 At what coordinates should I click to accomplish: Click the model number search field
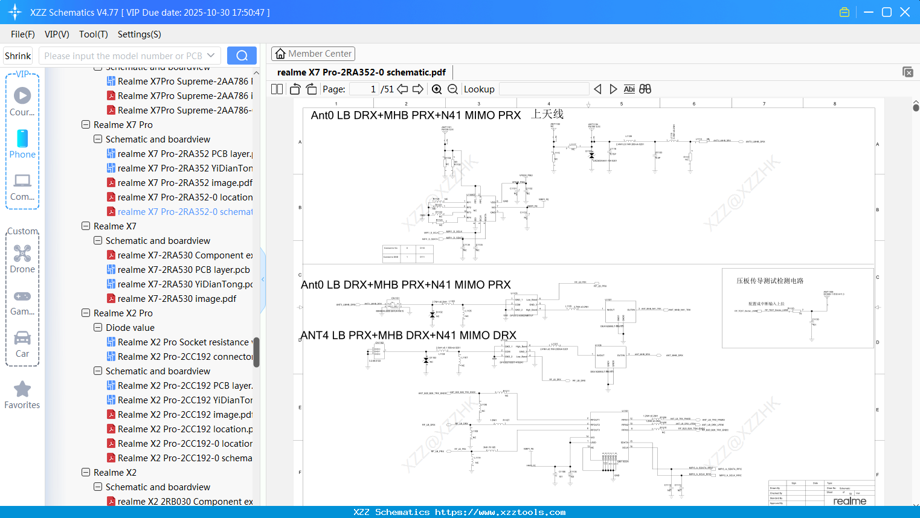[123, 56]
